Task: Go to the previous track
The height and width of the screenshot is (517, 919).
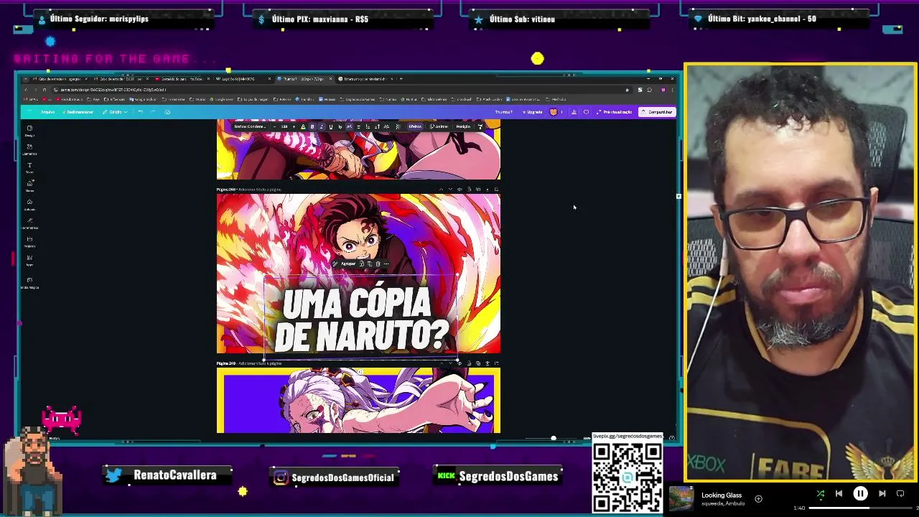Action: [839, 493]
